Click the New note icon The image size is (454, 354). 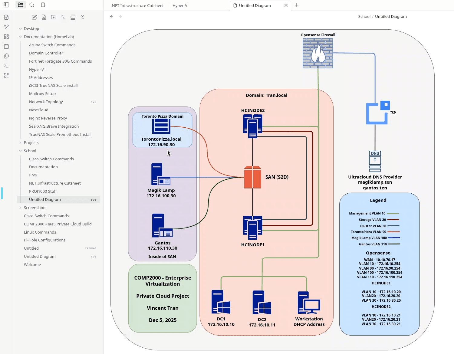point(34,17)
